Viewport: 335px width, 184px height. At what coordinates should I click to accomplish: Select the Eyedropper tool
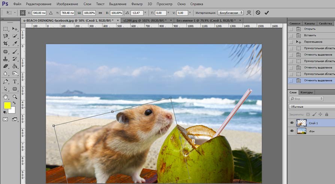point(15,43)
